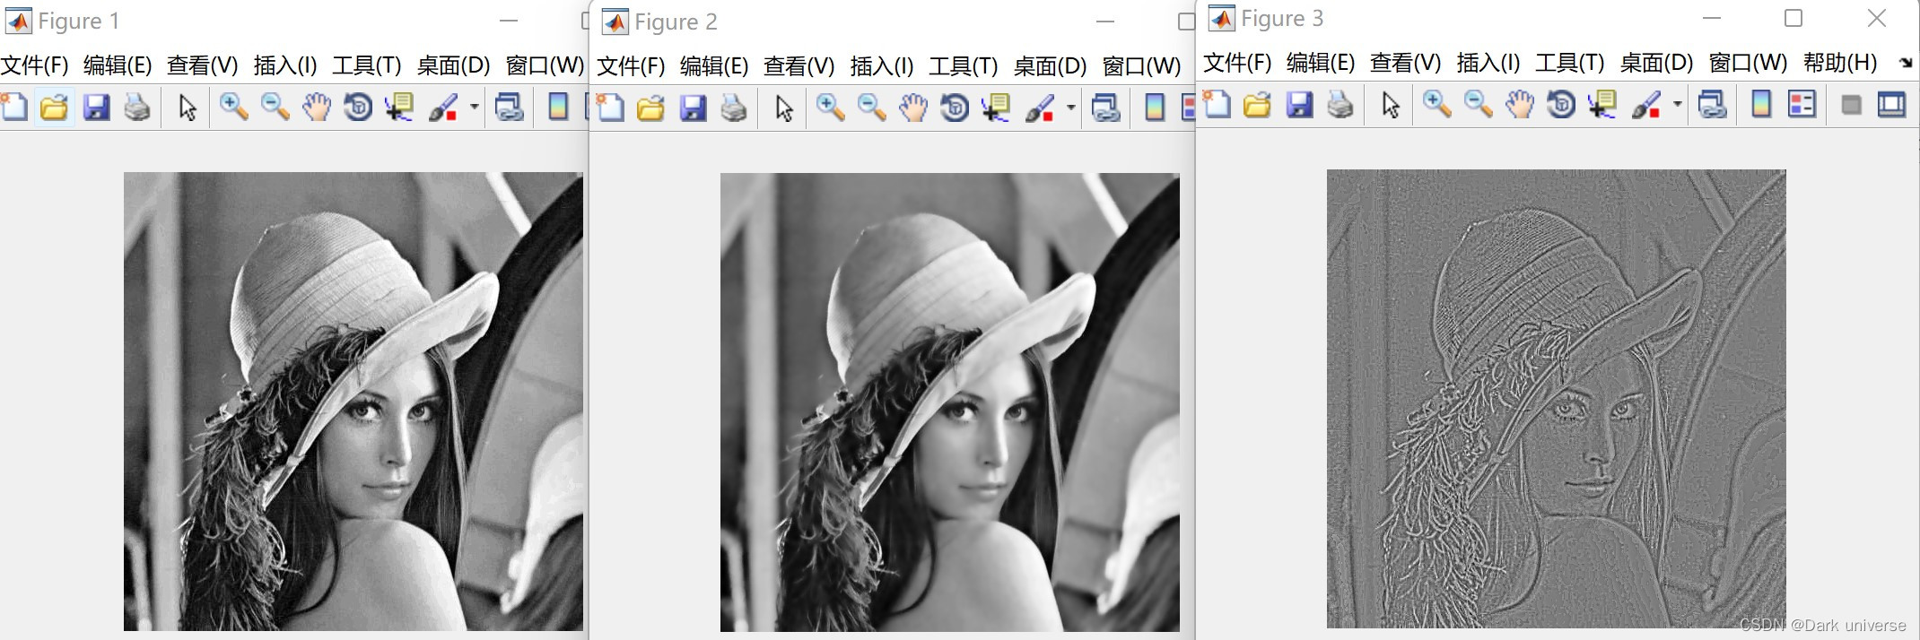Image resolution: width=1920 pixels, height=640 pixels.
Task: Click Link Plot icon in Figure 3
Action: tap(1713, 105)
